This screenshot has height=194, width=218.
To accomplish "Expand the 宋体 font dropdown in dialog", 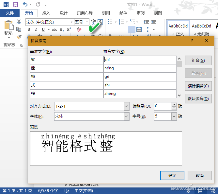I will (126, 116).
